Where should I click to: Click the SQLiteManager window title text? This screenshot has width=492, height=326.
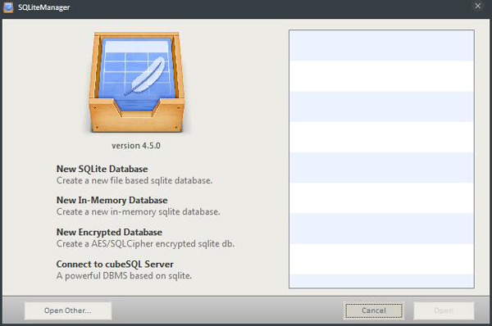[x=44, y=7]
